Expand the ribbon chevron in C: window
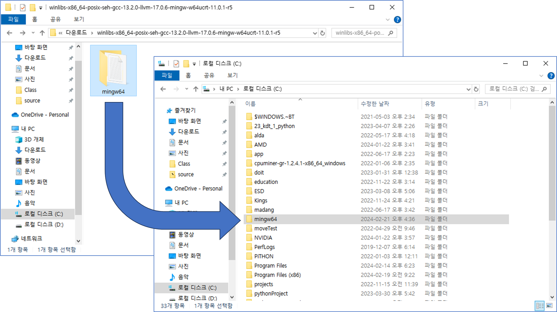 [x=541, y=76]
